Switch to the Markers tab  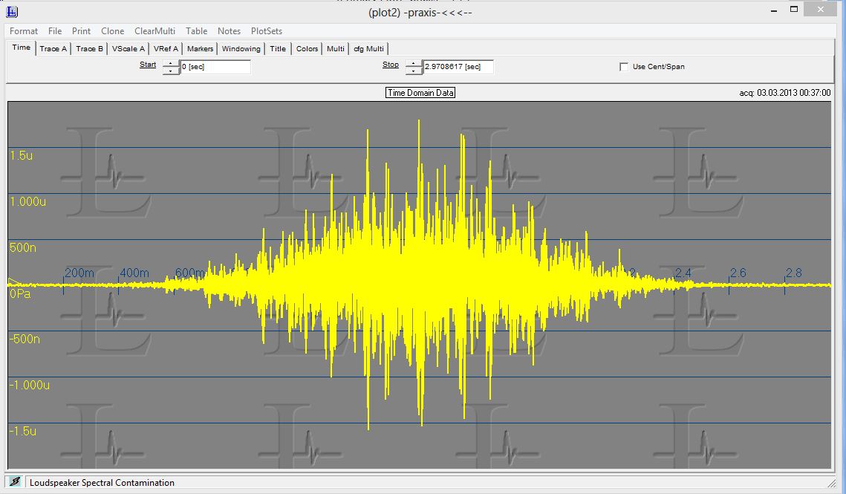click(x=200, y=48)
